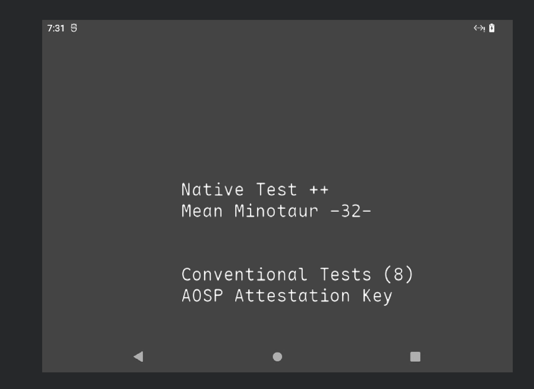Open the "Conventional Tests (8)" entry
Screen dimensions: 534x389
click(297, 274)
